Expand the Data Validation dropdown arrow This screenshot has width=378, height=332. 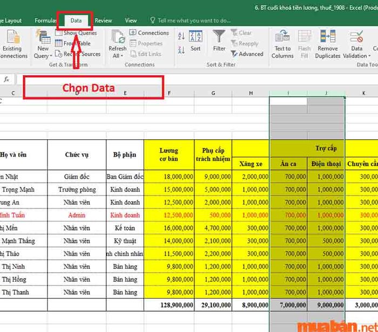[369, 56]
